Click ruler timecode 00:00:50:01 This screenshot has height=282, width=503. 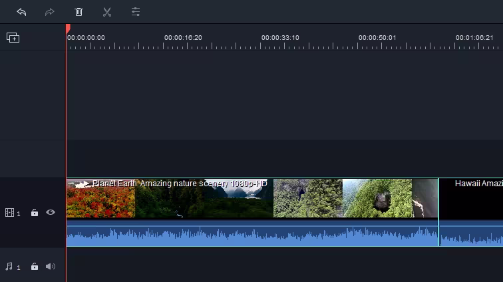377,37
